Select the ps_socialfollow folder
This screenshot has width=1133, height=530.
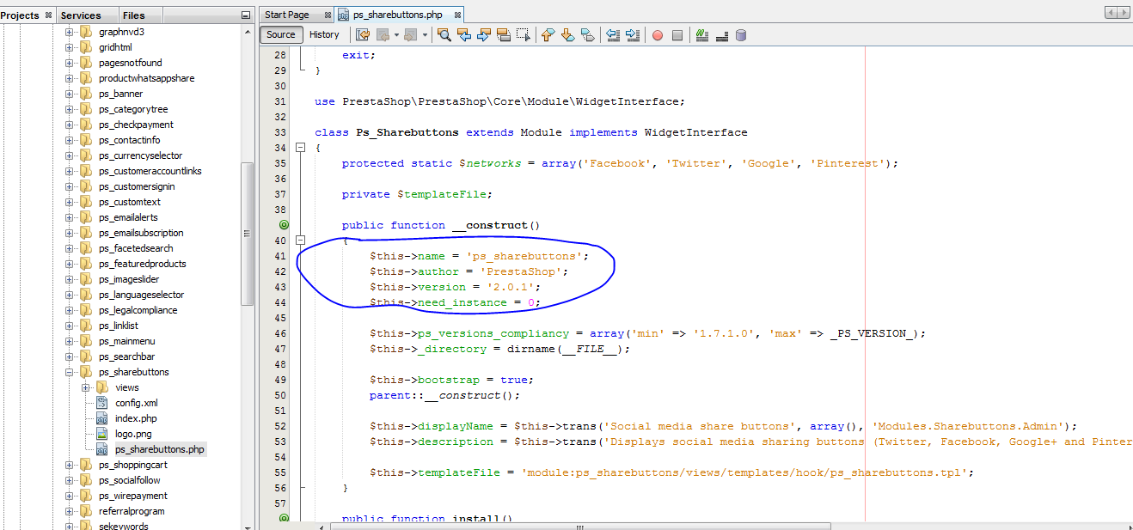(129, 480)
